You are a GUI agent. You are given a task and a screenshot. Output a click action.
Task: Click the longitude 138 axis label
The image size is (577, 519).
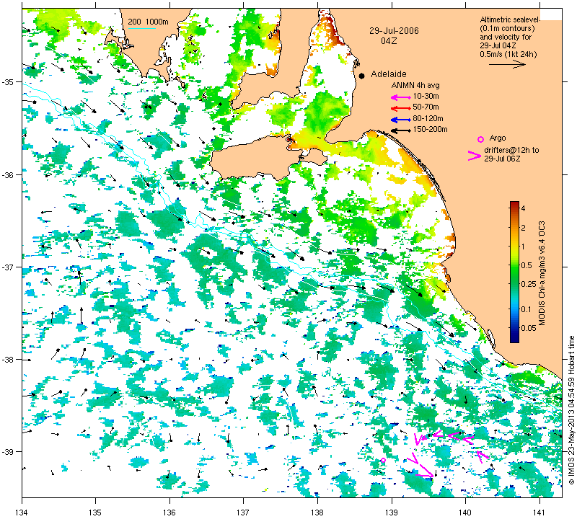tap(317, 512)
